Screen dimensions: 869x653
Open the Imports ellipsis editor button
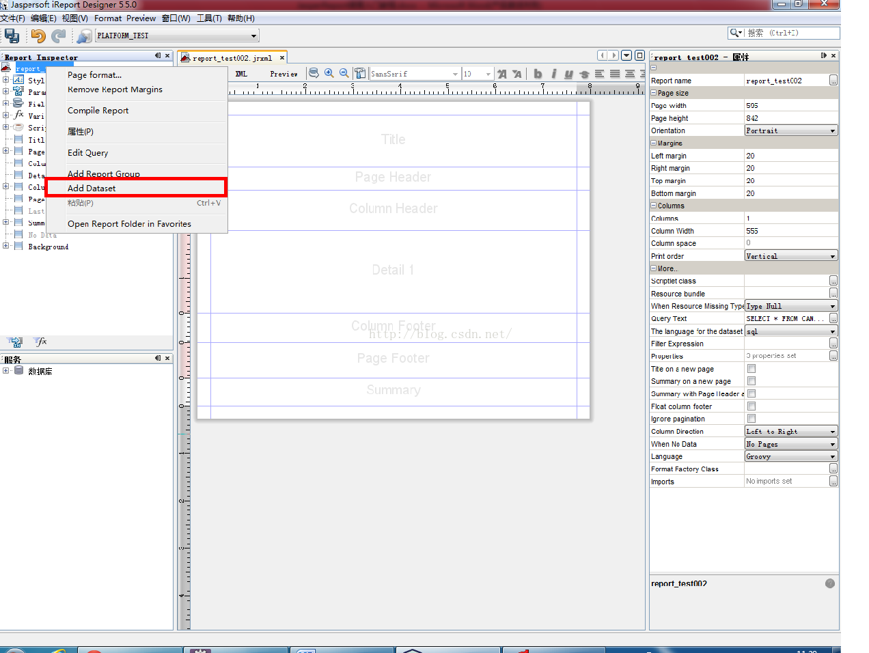833,482
